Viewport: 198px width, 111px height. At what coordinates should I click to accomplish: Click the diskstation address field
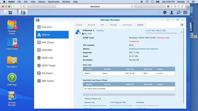click(95, 6)
